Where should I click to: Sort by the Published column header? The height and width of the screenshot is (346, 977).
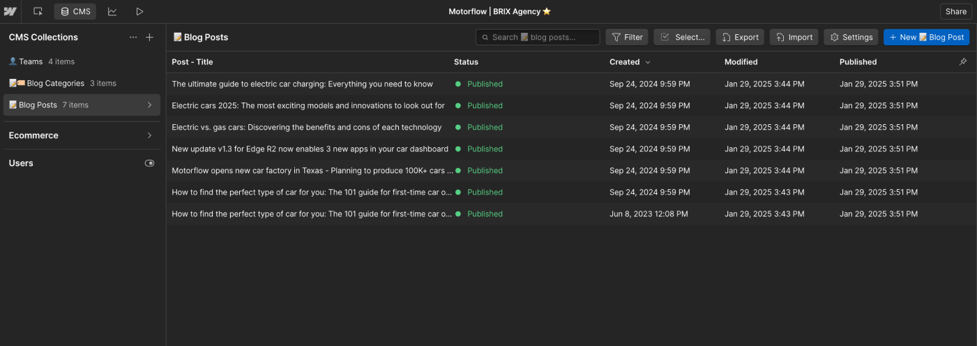tap(858, 62)
